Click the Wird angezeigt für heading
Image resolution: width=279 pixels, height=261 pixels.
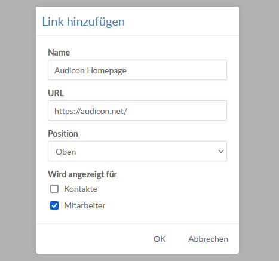pyautogui.click(x=82, y=174)
